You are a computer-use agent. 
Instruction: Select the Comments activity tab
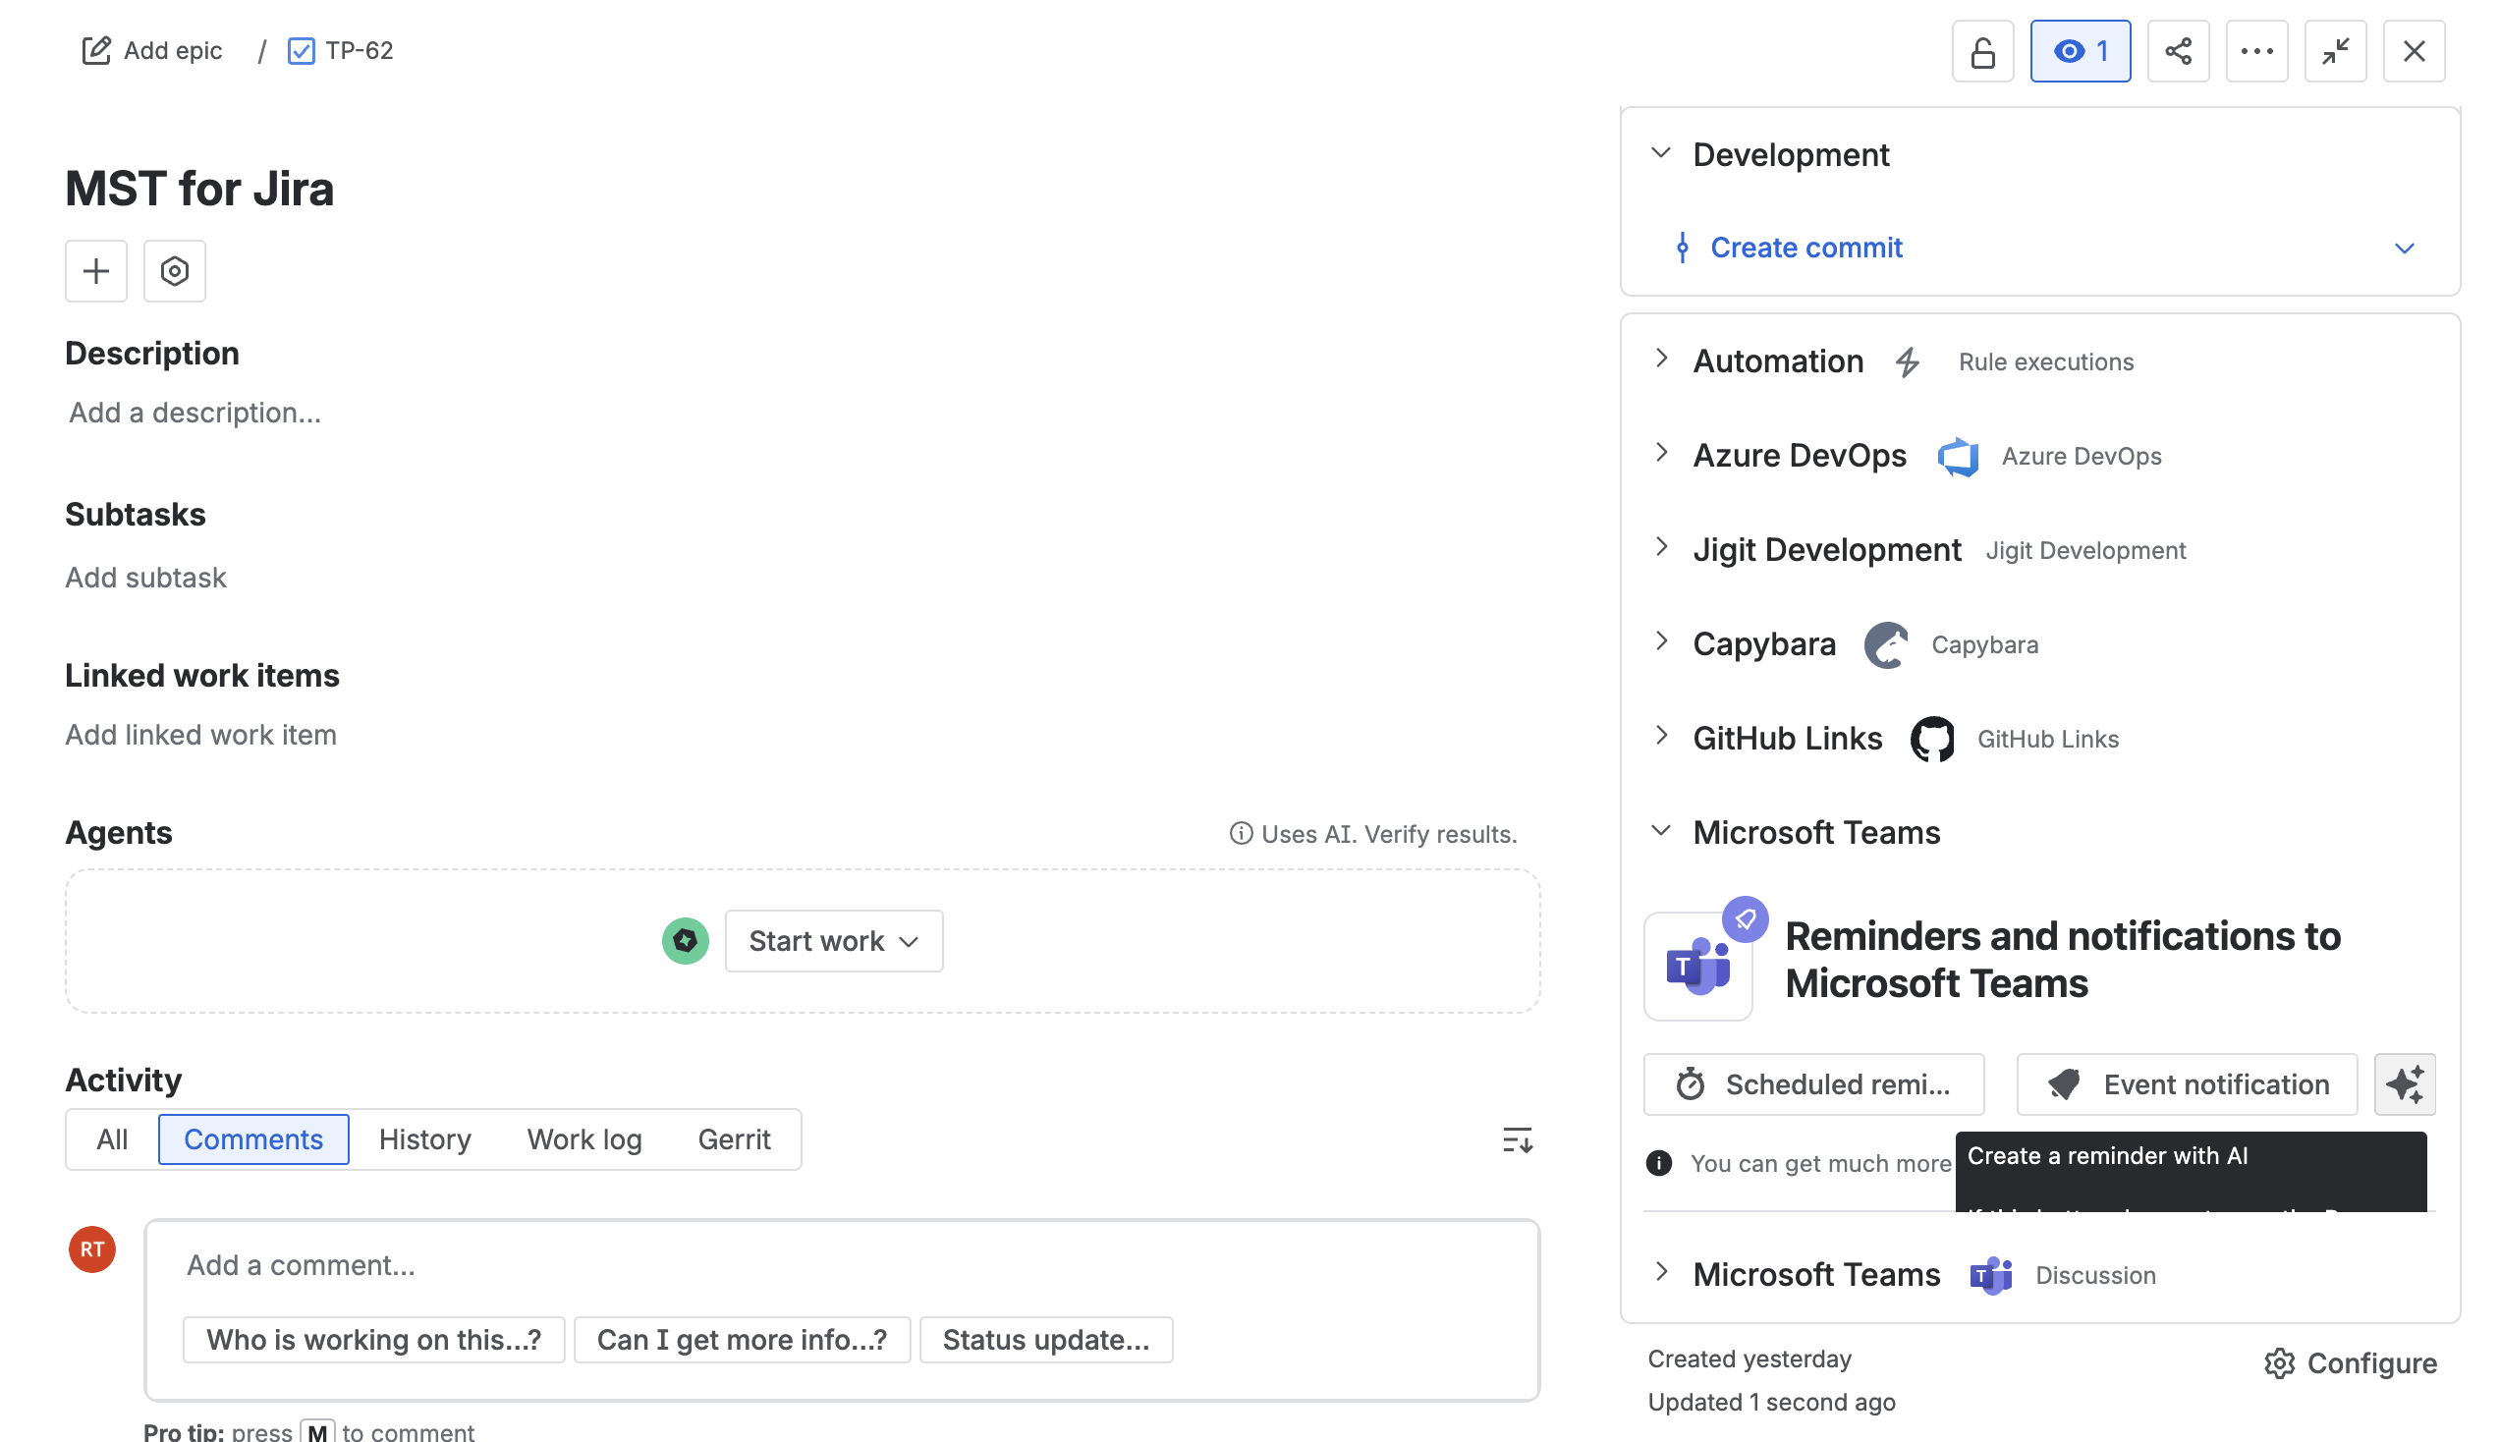click(x=253, y=1138)
